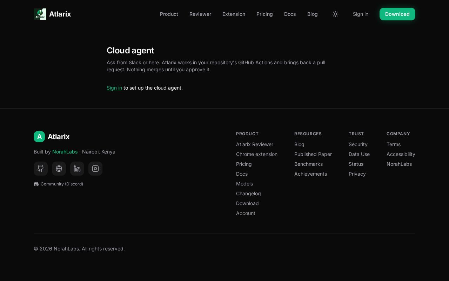Open Docs link in footer Product column
This screenshot has height=281, width=449.
point(242,174)
